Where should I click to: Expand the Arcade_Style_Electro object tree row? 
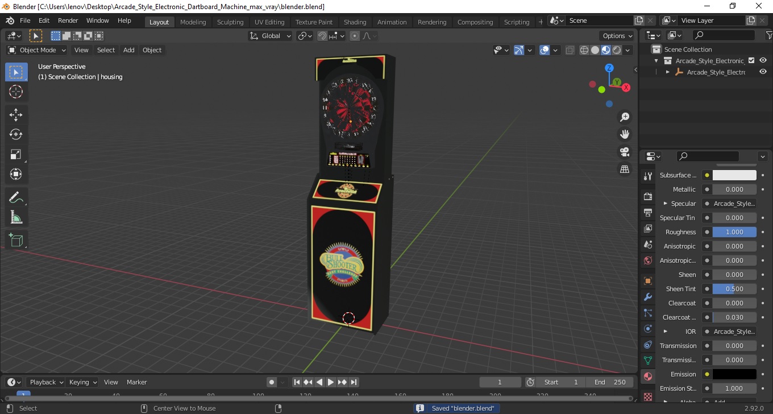[668, 72]
